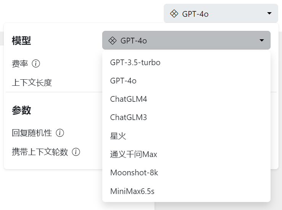Click the diamond icon in the 模型 dropdown field
The image size is (282, 210).
113,41
